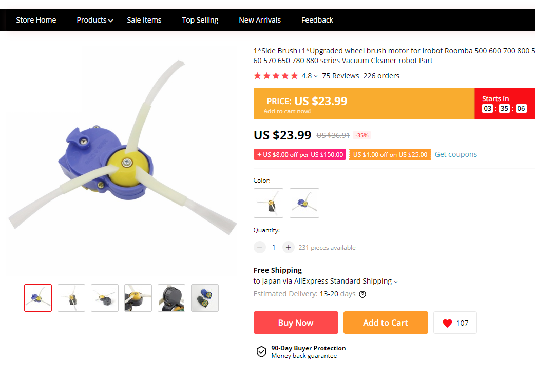This screenshot has width=535, height=381.
Task: Select the last product thumbnail with two motors
Action: point(205,298)
